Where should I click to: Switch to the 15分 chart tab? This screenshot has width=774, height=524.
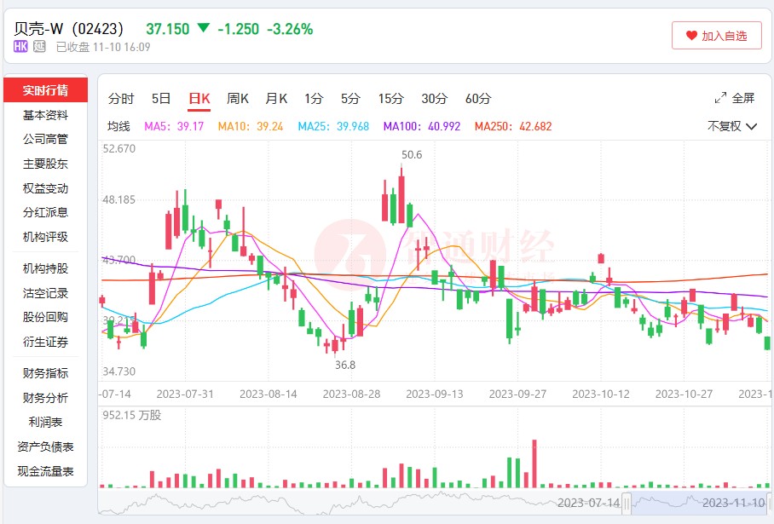point(391,99)
